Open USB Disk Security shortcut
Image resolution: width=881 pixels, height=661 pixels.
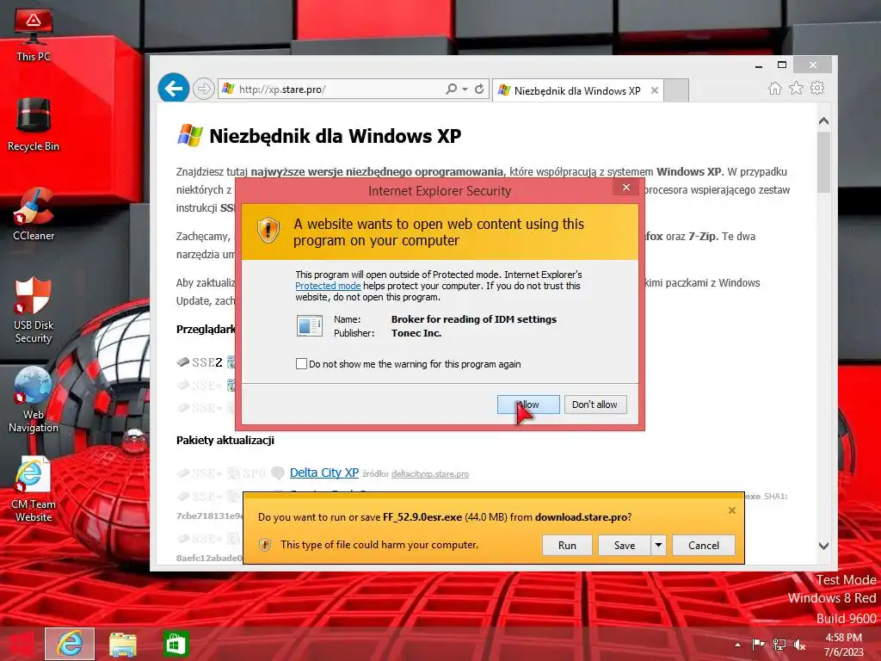34,310
